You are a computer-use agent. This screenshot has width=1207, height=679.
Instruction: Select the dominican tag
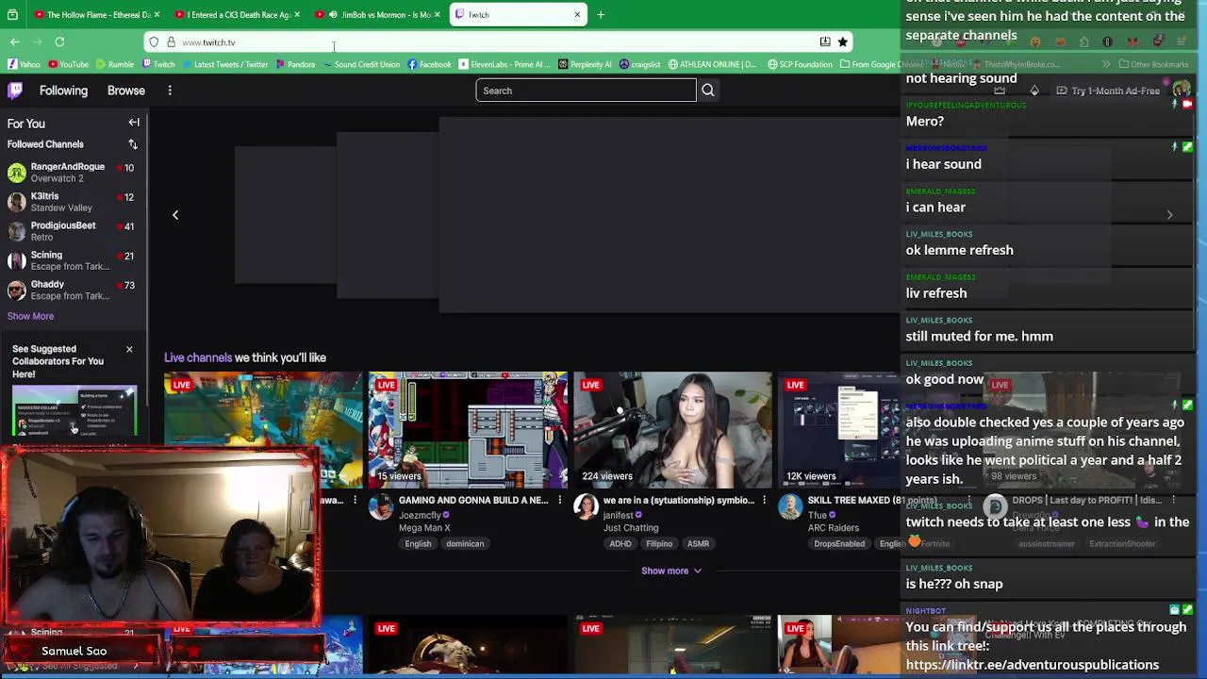(465, 544)
